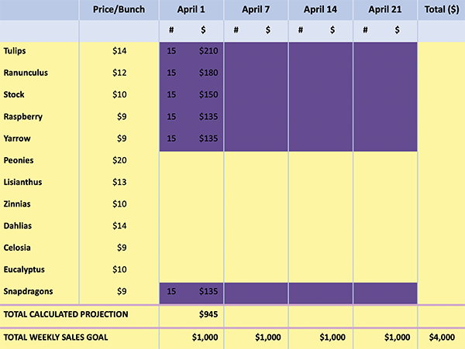
Task: Select the Total Calculated Projection label
Action: pos(65,315)
